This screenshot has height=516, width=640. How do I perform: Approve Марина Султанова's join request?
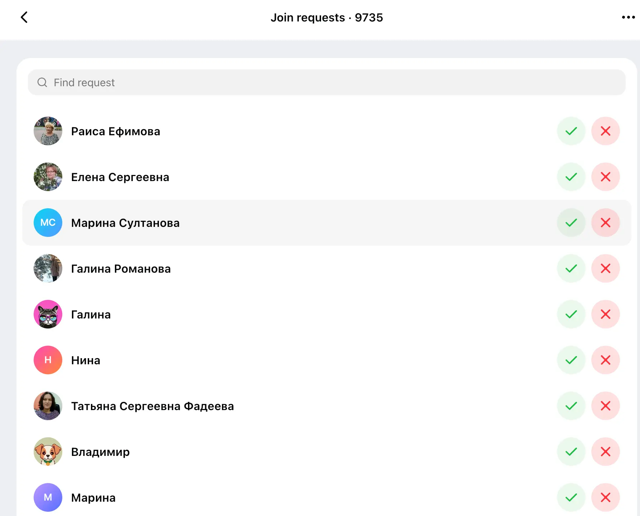click(x=571, y=223)
